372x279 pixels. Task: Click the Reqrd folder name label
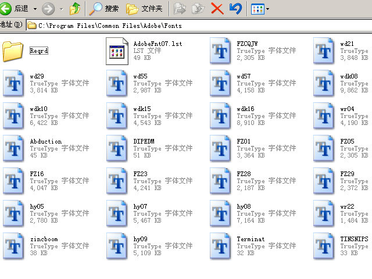coord(39,51)
